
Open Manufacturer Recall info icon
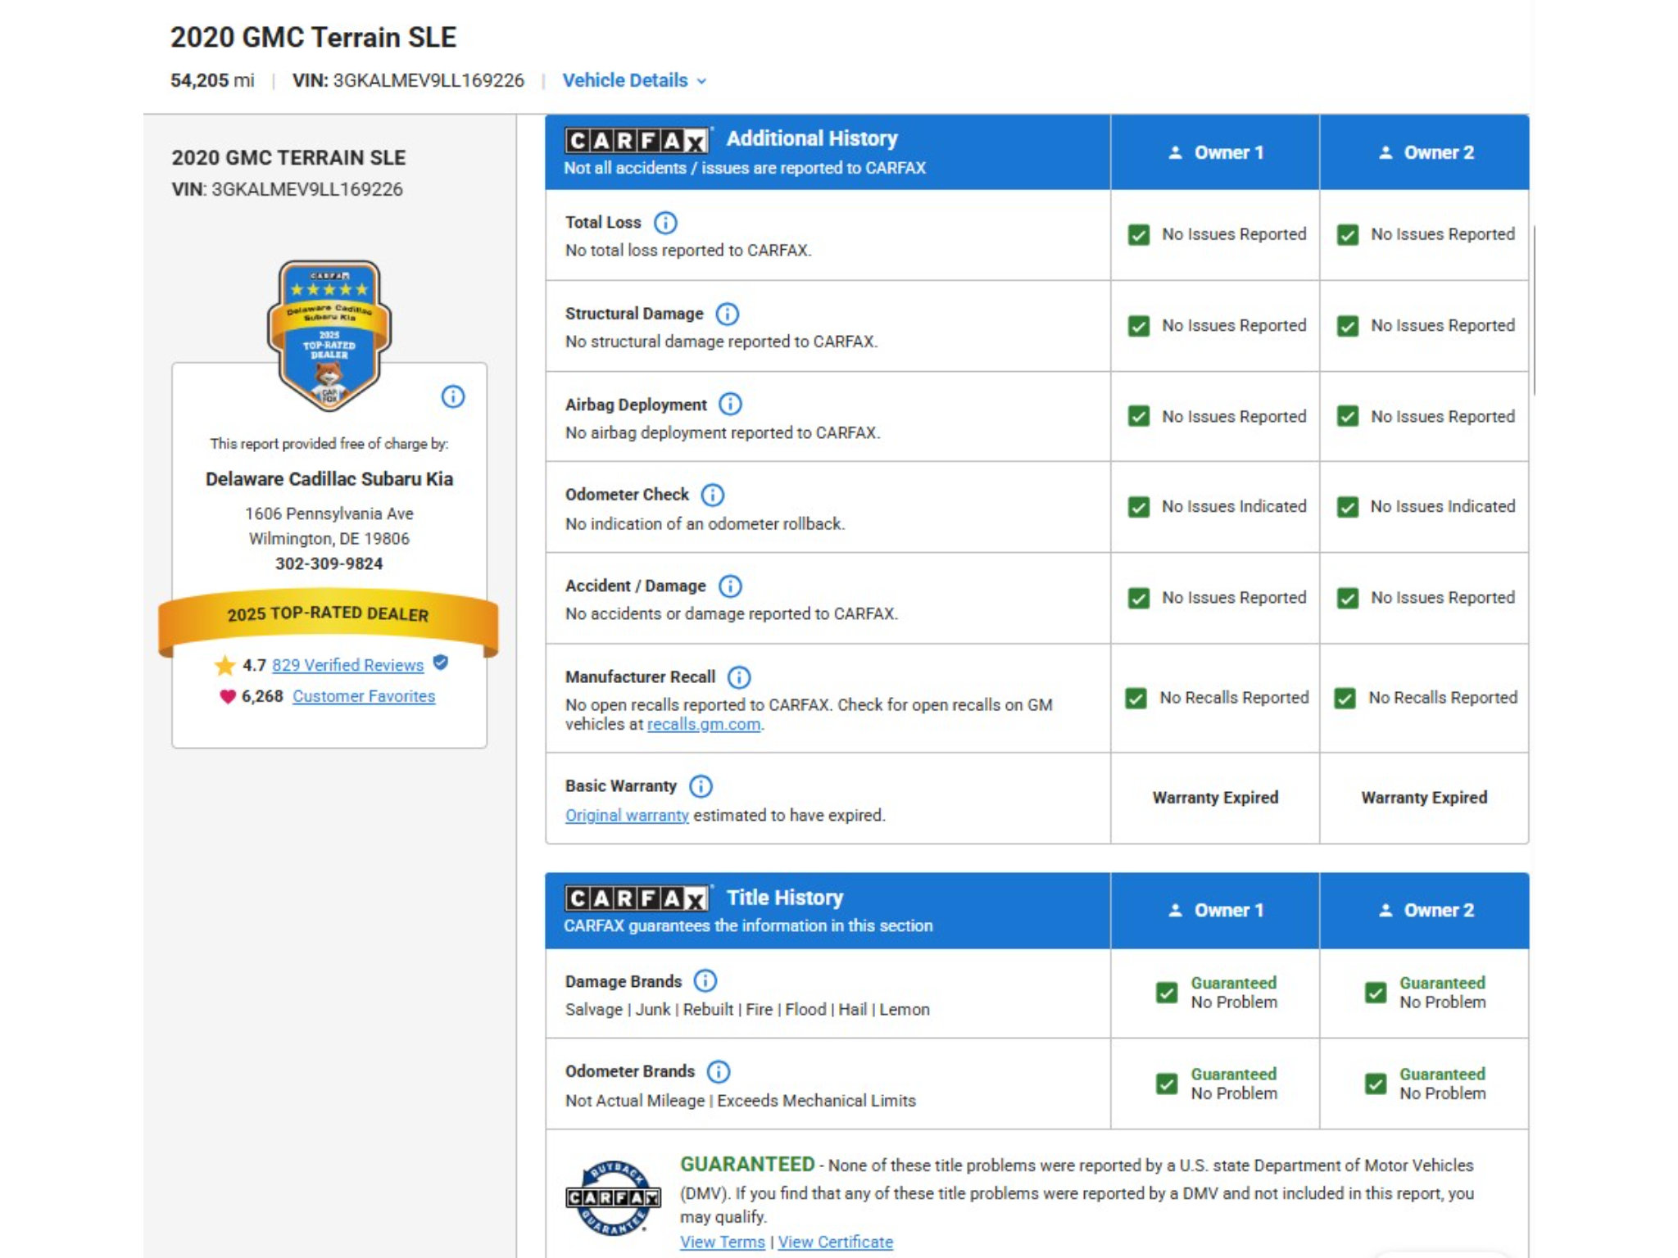tap(739, 677)
